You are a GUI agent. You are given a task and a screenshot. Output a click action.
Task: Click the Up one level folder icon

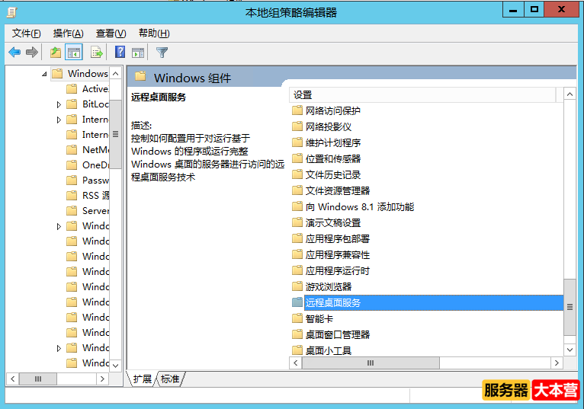(x=56, y=53)
